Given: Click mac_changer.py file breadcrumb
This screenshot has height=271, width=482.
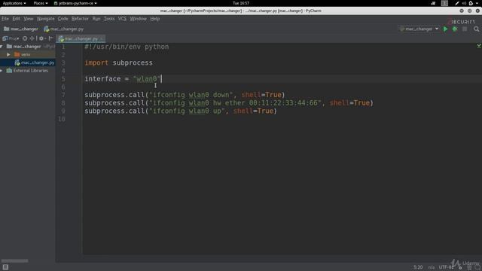Looking at the screenshot, I should [64, 29].
